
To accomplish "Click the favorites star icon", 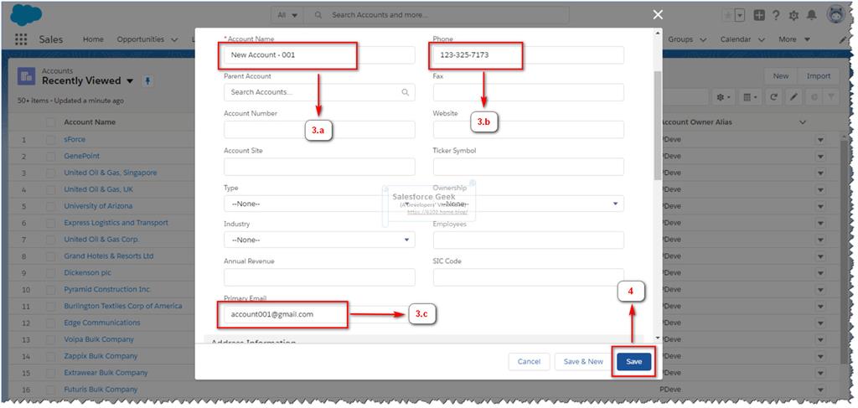I will (x=728, y=16).
